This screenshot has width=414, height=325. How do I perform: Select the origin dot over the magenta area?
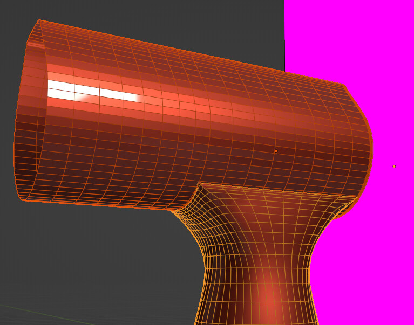click(394, 167)
